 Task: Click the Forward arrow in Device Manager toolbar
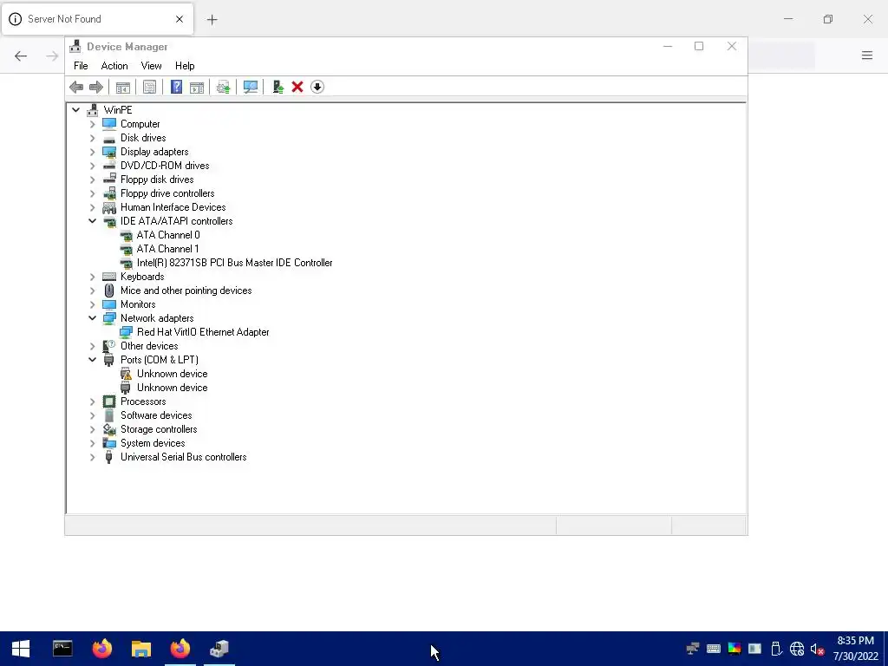(x=96, y=88)
